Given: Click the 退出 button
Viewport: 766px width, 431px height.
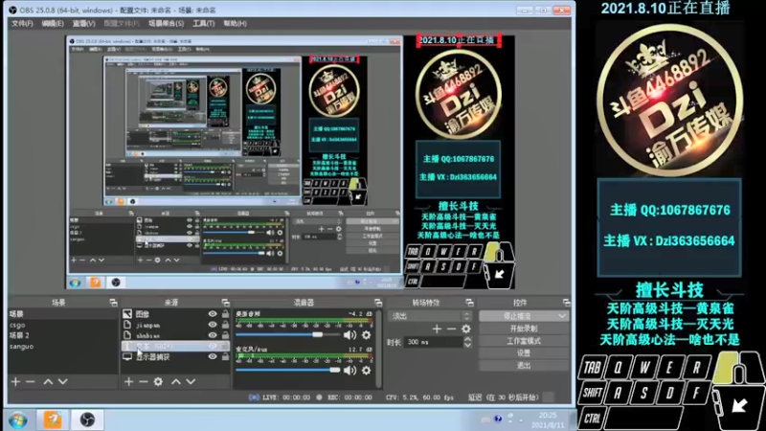Looking at the screenshot, I should 524,365.
